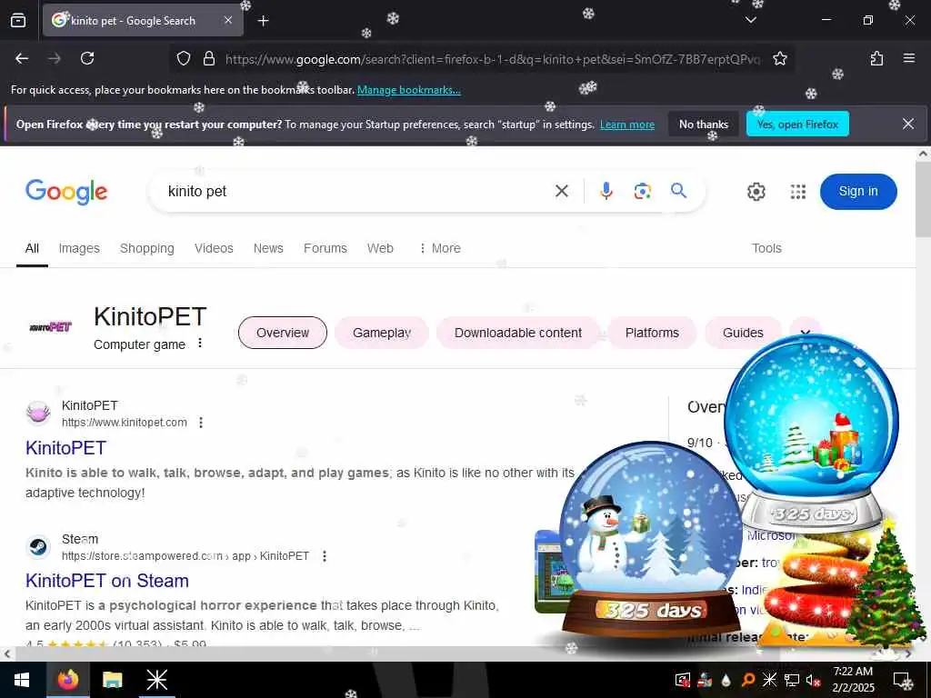The width and height of the screenshot is (931, 698).
Task: Open the Windows Start menu
Action: pyautogui.click(x=22, y=680)
